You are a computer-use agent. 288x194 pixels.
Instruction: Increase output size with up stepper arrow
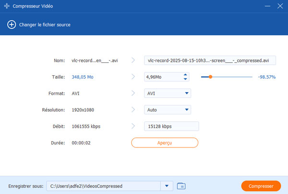[185, 74]
